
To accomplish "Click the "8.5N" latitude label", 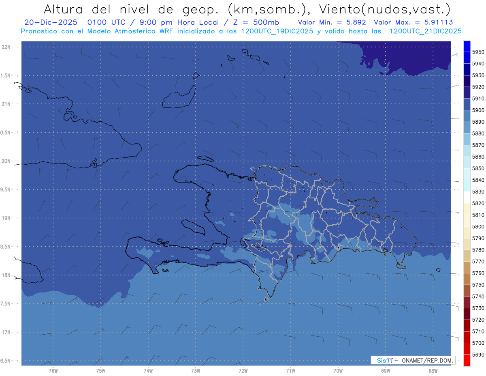I will (x=6, y=247).
